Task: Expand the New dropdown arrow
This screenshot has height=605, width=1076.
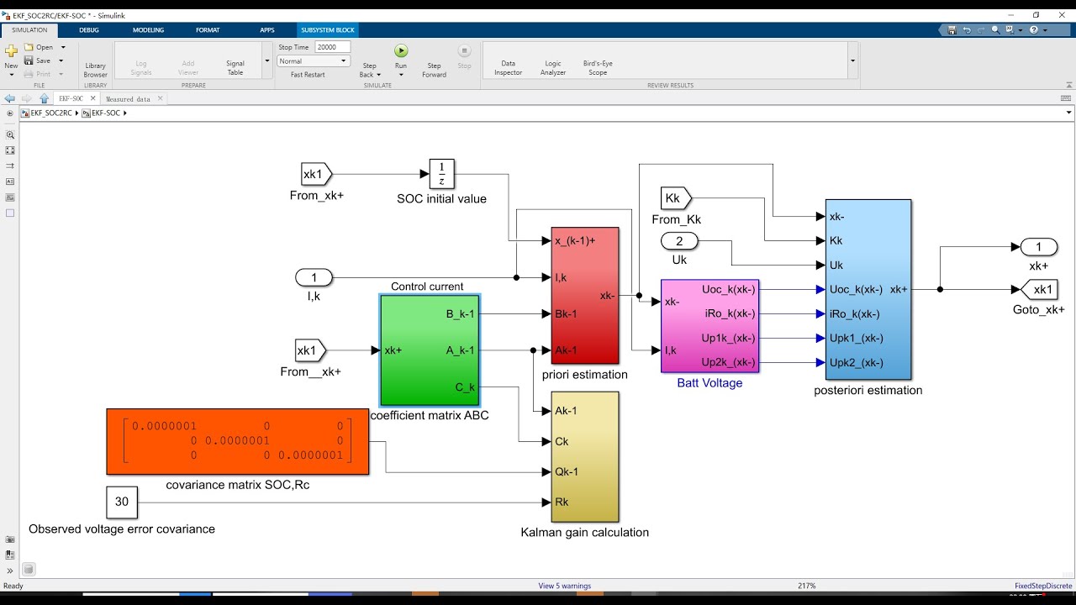Action: 11,75
